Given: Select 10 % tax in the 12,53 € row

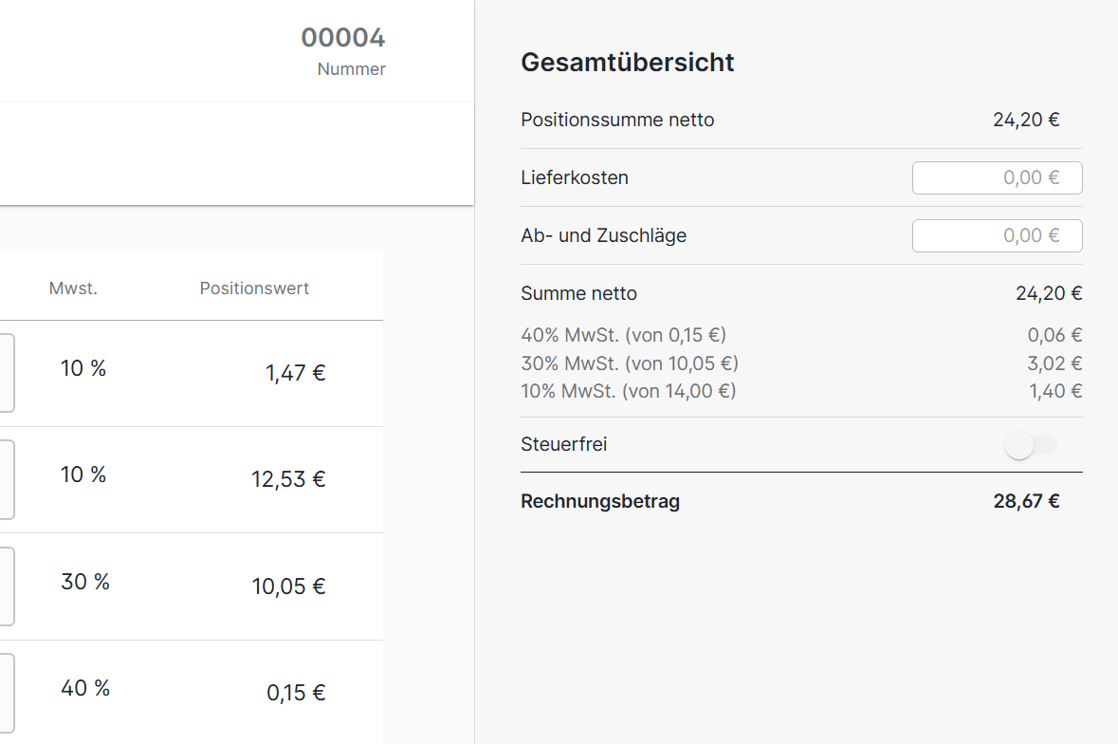Looking at the screenshot, I should [x=83, y=475].
